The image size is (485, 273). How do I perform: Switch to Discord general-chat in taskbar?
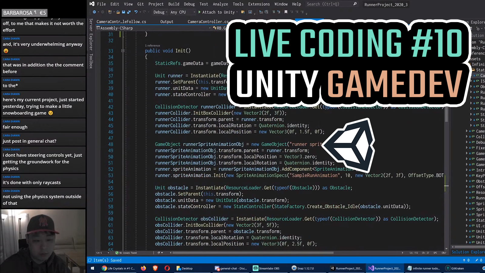pos(231,268)
